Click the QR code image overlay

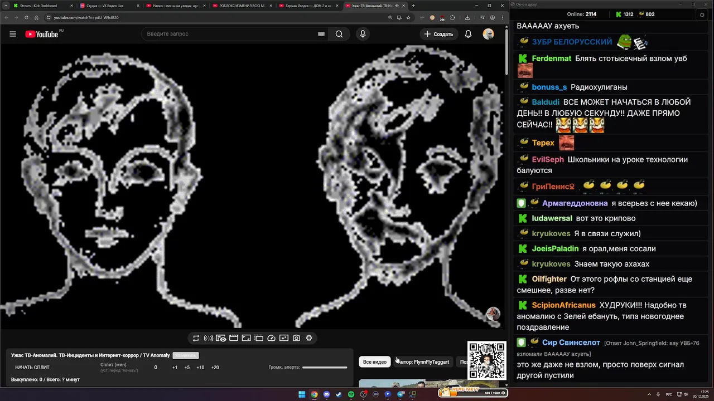click(487, 360)
